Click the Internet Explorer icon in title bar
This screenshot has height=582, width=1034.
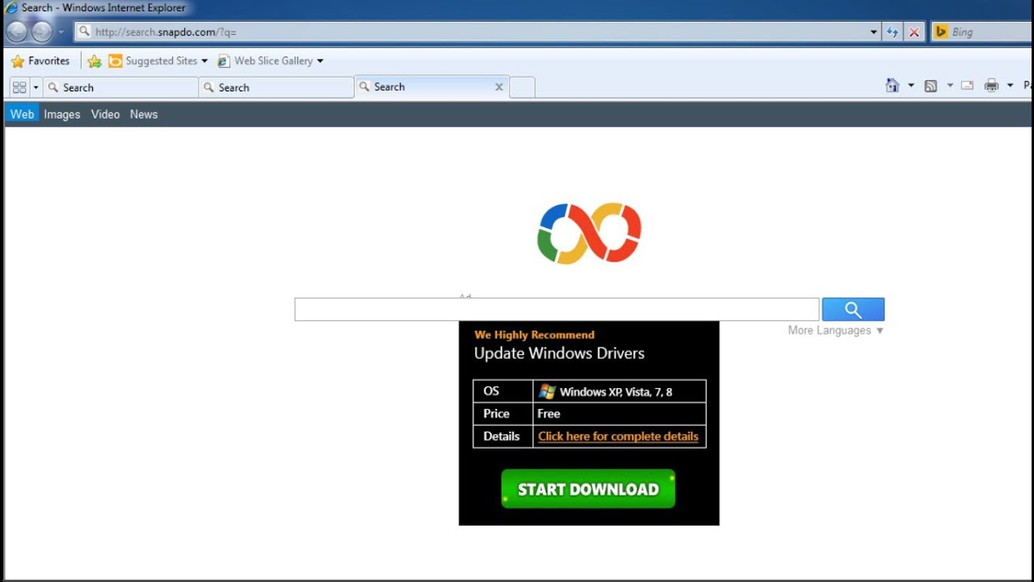tap(11, 8)
